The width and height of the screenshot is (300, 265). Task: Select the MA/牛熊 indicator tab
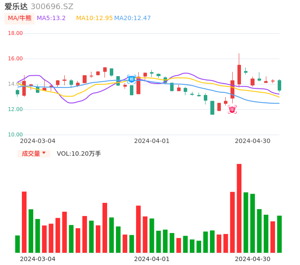(x=20, y=18)
